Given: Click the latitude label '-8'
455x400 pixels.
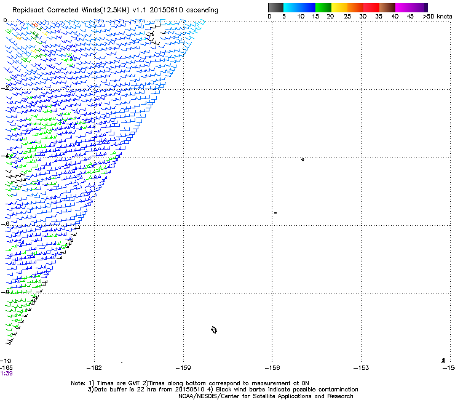Looking at the screenshot, I should 5,292.
